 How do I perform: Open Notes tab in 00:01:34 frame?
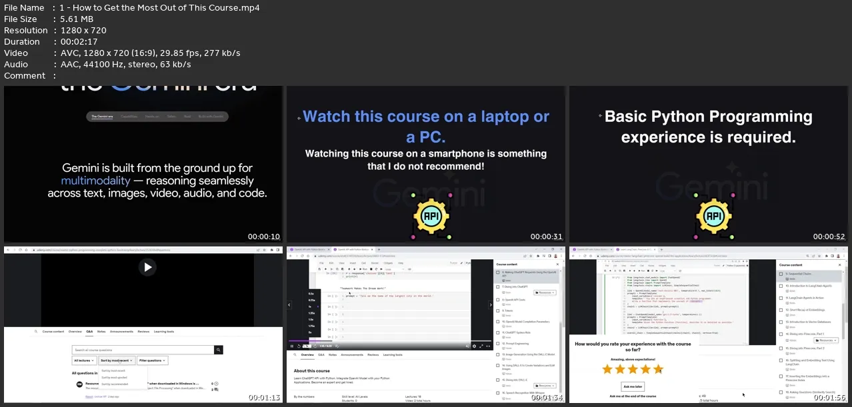333,355
